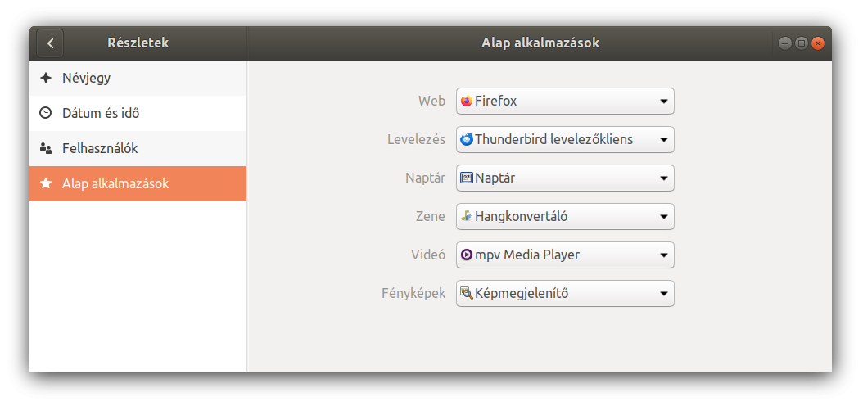Click the clock icon beside Dátum és idő
The width and height of the screenshot is (863, 406).
coord(46,113)
